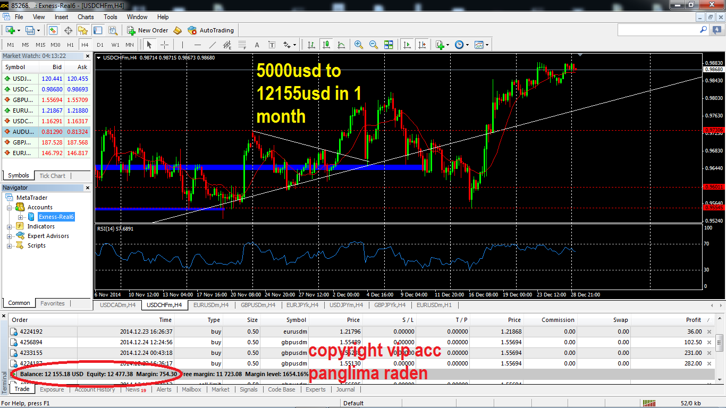Close the Navigator panel

[88, 188]
